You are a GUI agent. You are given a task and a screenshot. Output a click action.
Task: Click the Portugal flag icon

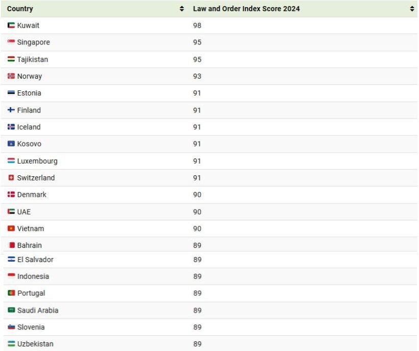click(11, 293)
